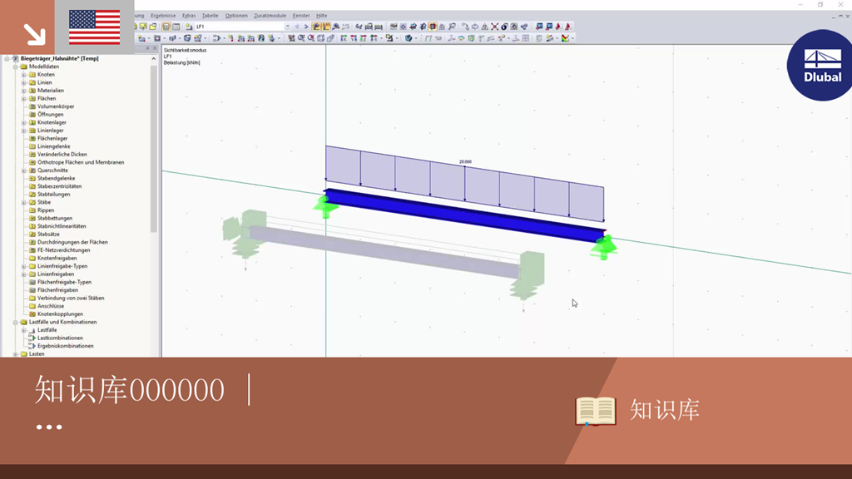
Task: Click the navigator panel pin icon
Action: pos(147,48)
